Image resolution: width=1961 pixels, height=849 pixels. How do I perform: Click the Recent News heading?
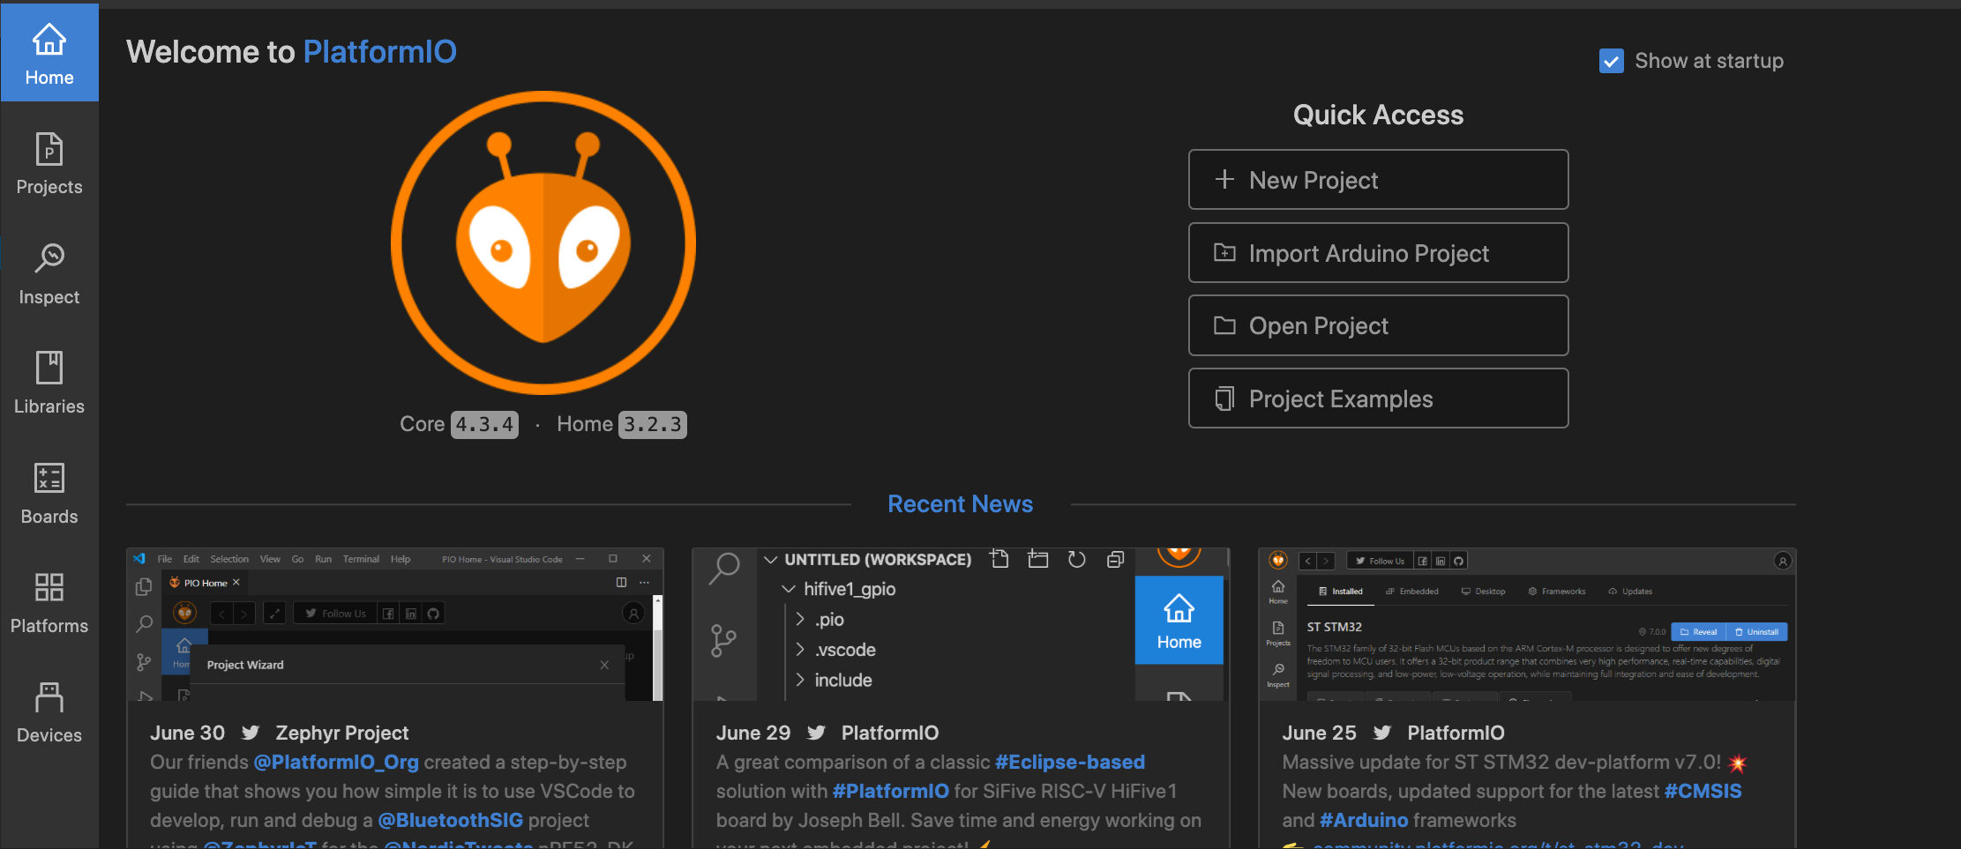(960, 504)
